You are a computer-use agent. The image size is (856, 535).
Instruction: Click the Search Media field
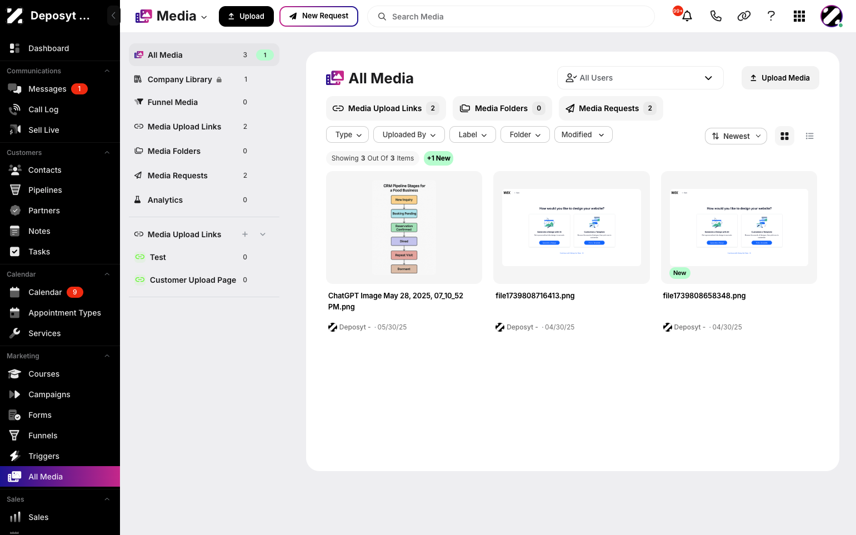(x=510, y=17)
